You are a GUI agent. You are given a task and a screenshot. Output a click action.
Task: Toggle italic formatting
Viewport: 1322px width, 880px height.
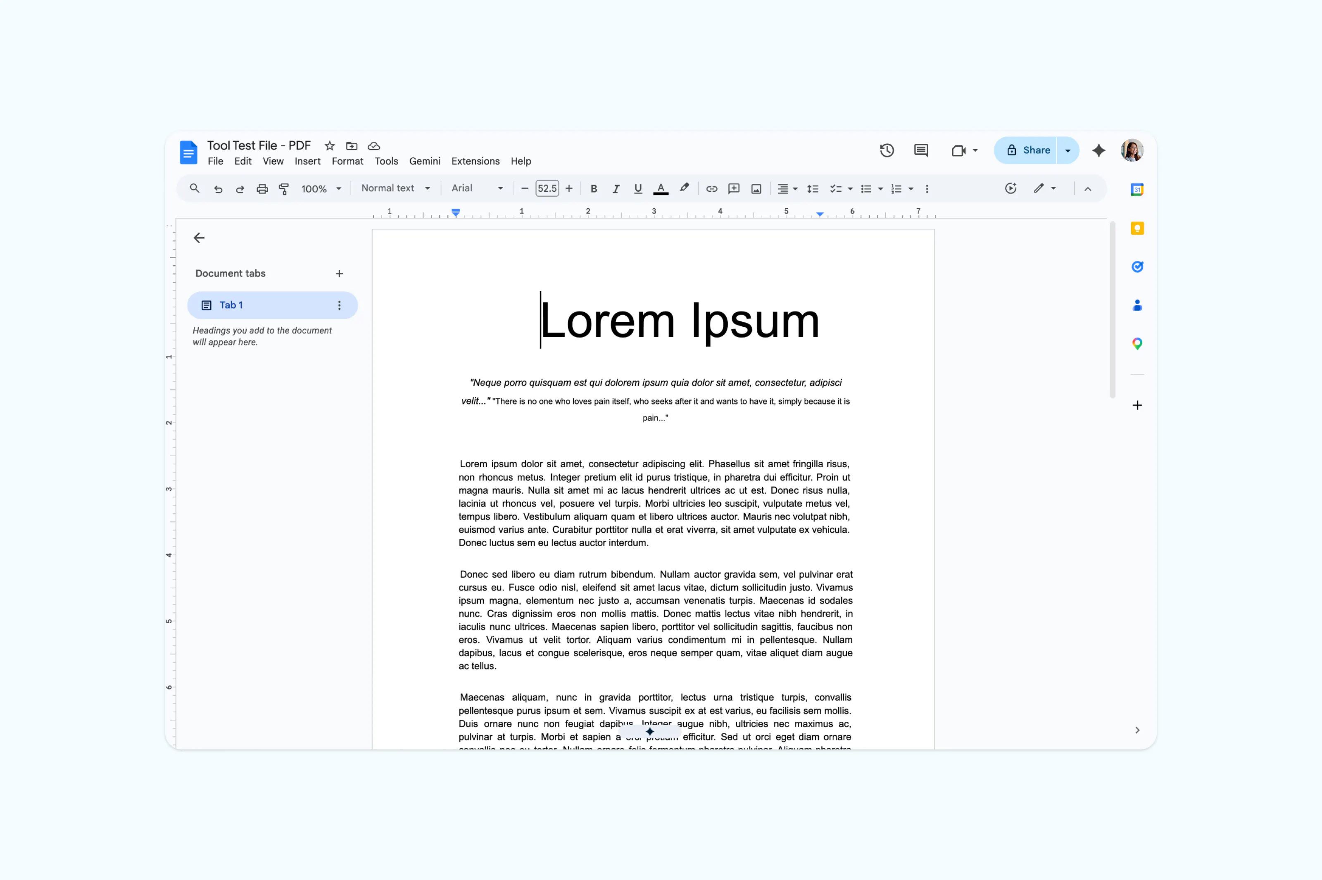(616, 189)
